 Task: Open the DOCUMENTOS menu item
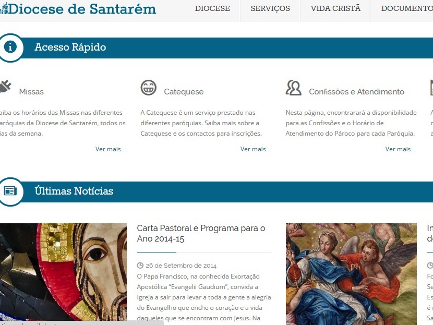pos(407,8)
